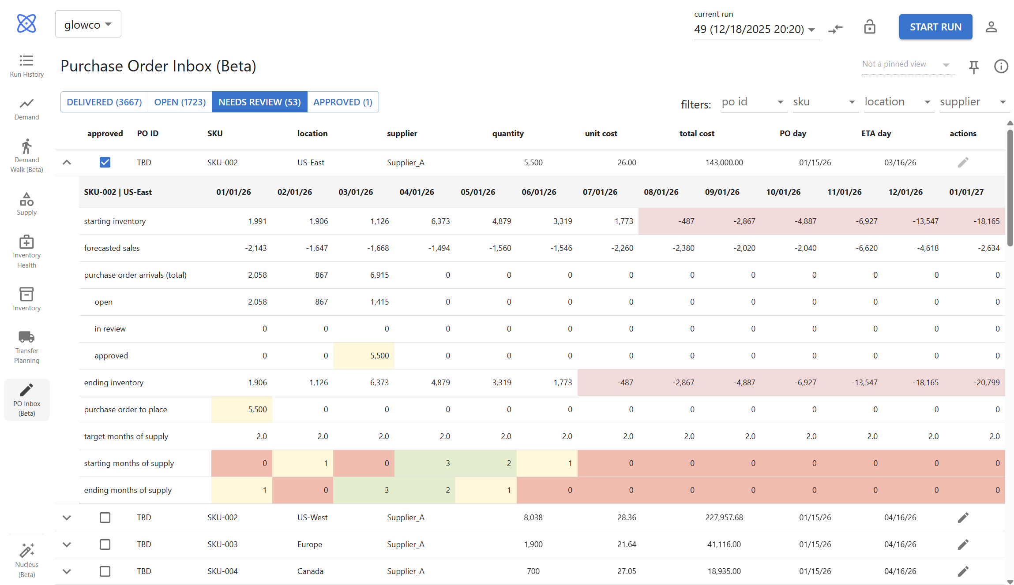
Task: Click the ETA day column header
Action: tap(876, 134)
